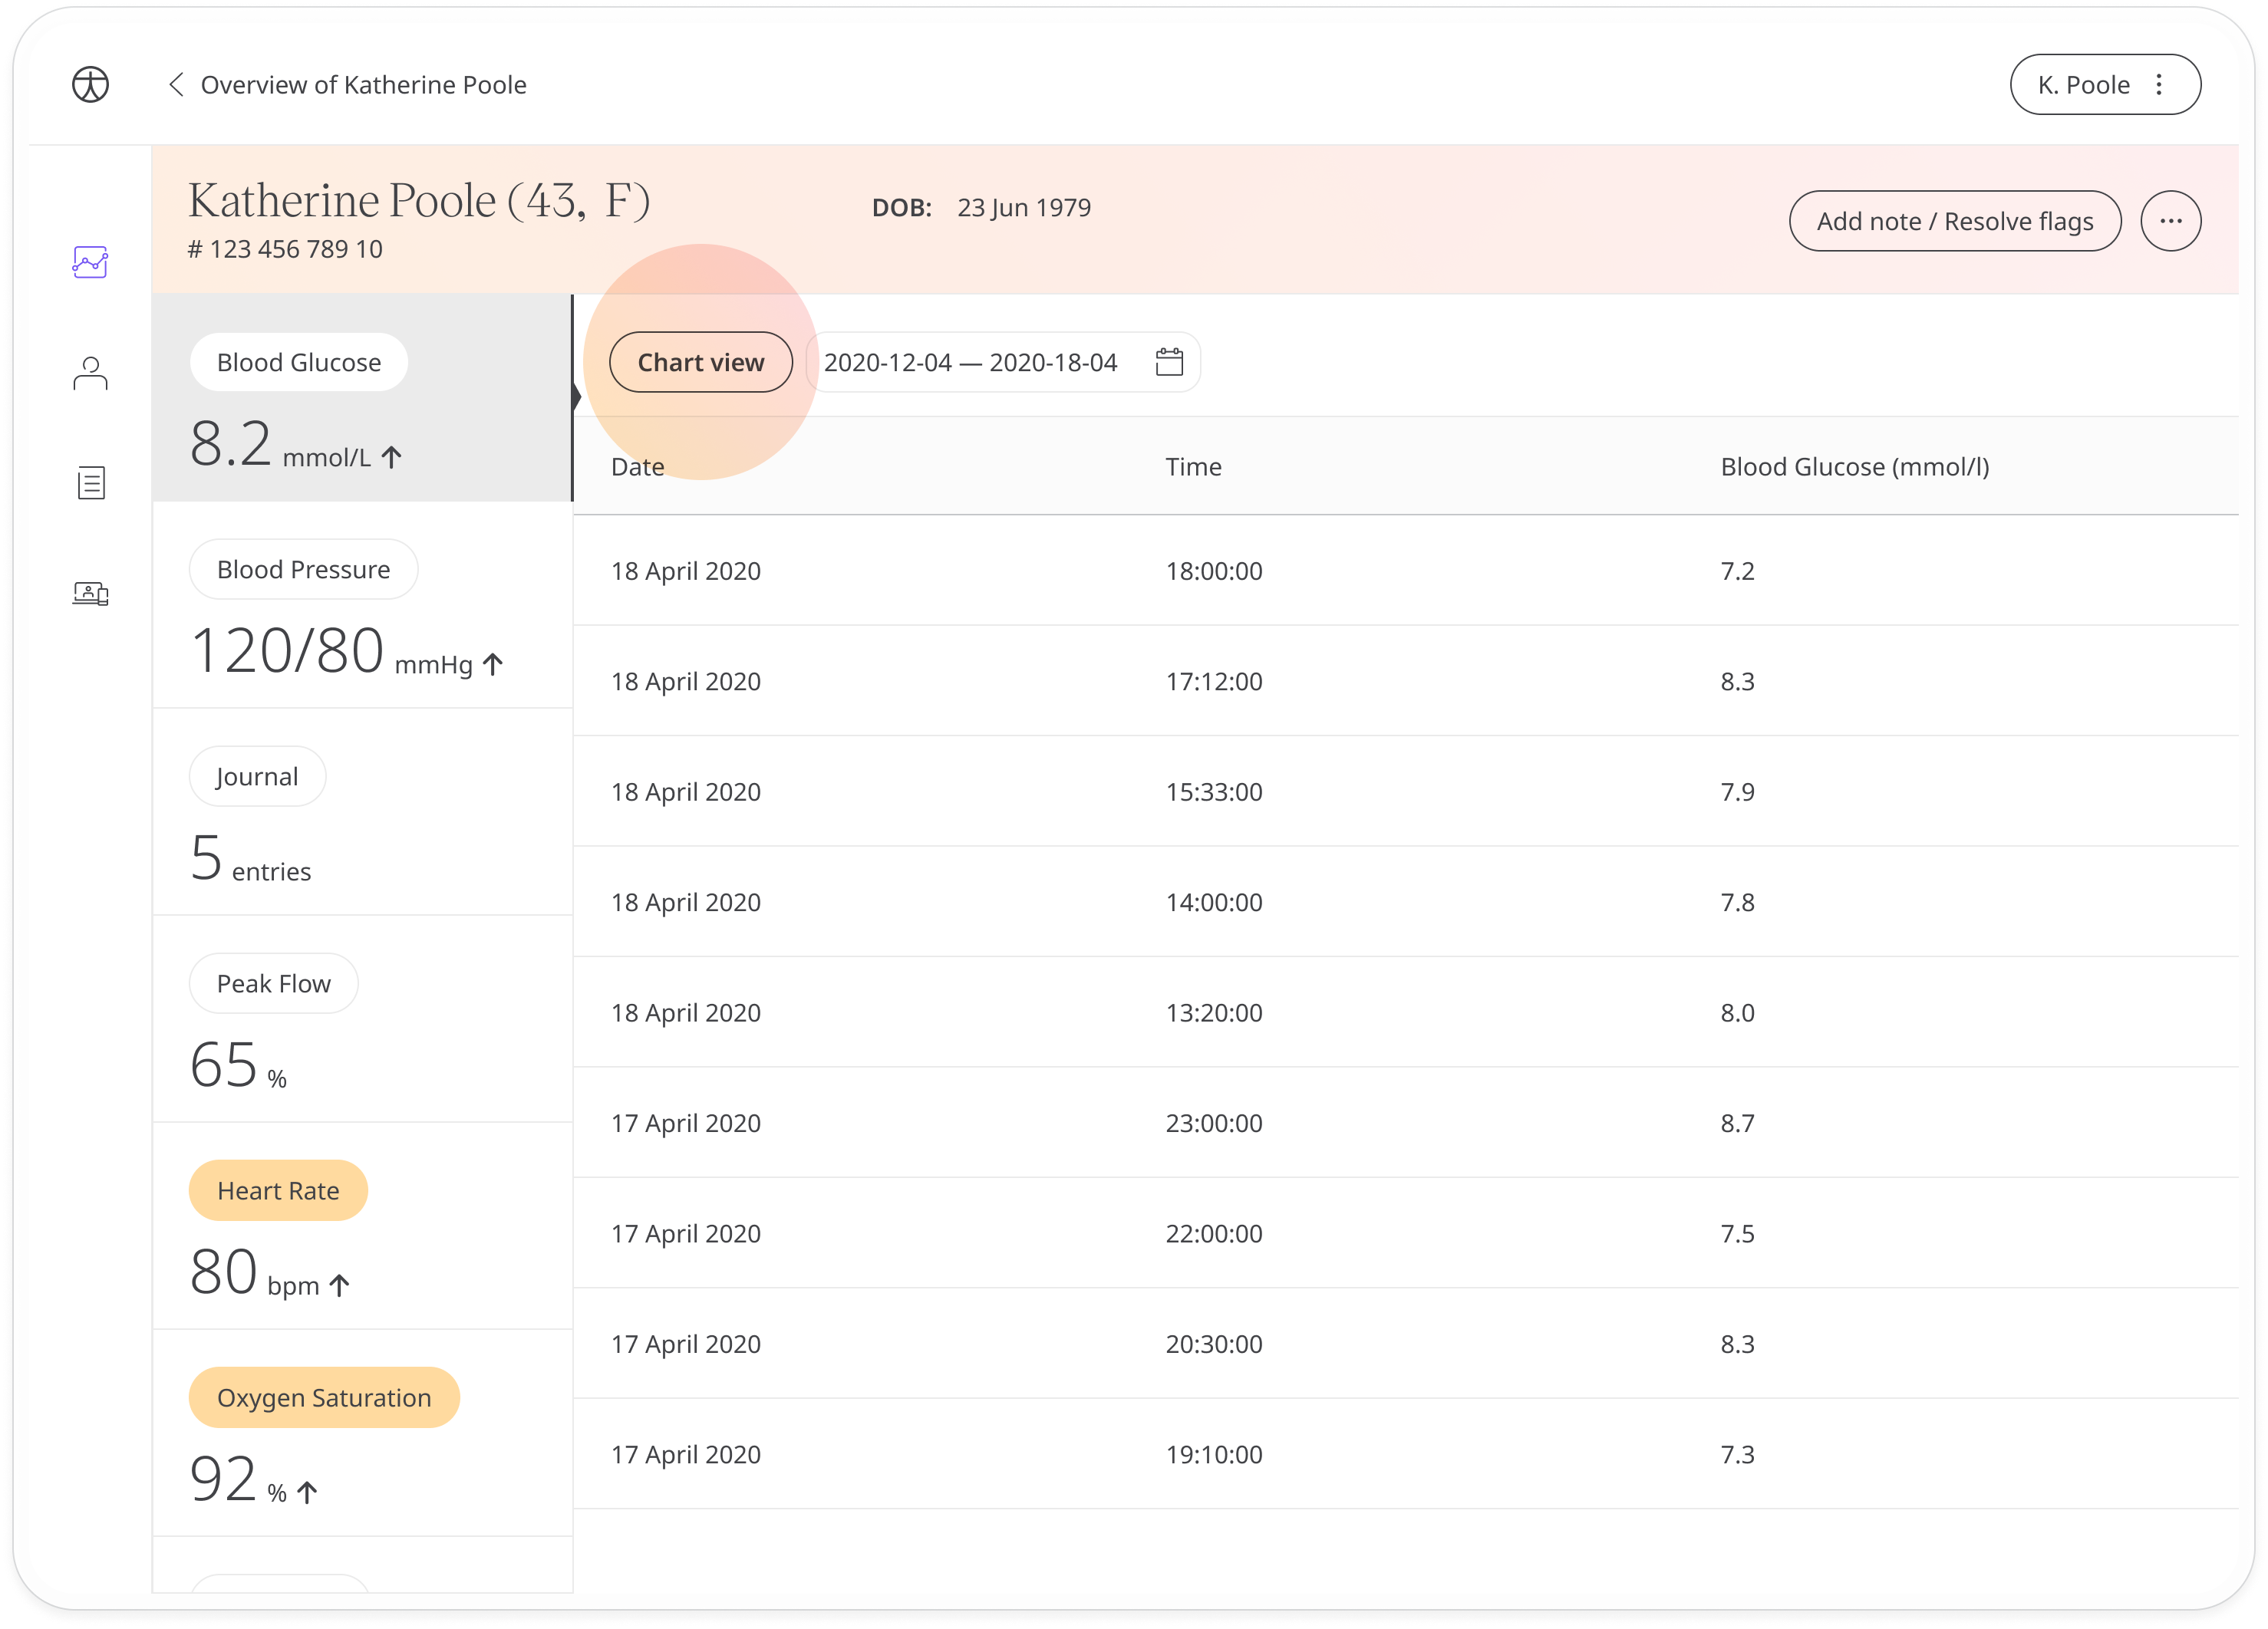The image size is (2268, 1629).
Task: Click the back arrow navigation icon
Action: tap(176, 83)
